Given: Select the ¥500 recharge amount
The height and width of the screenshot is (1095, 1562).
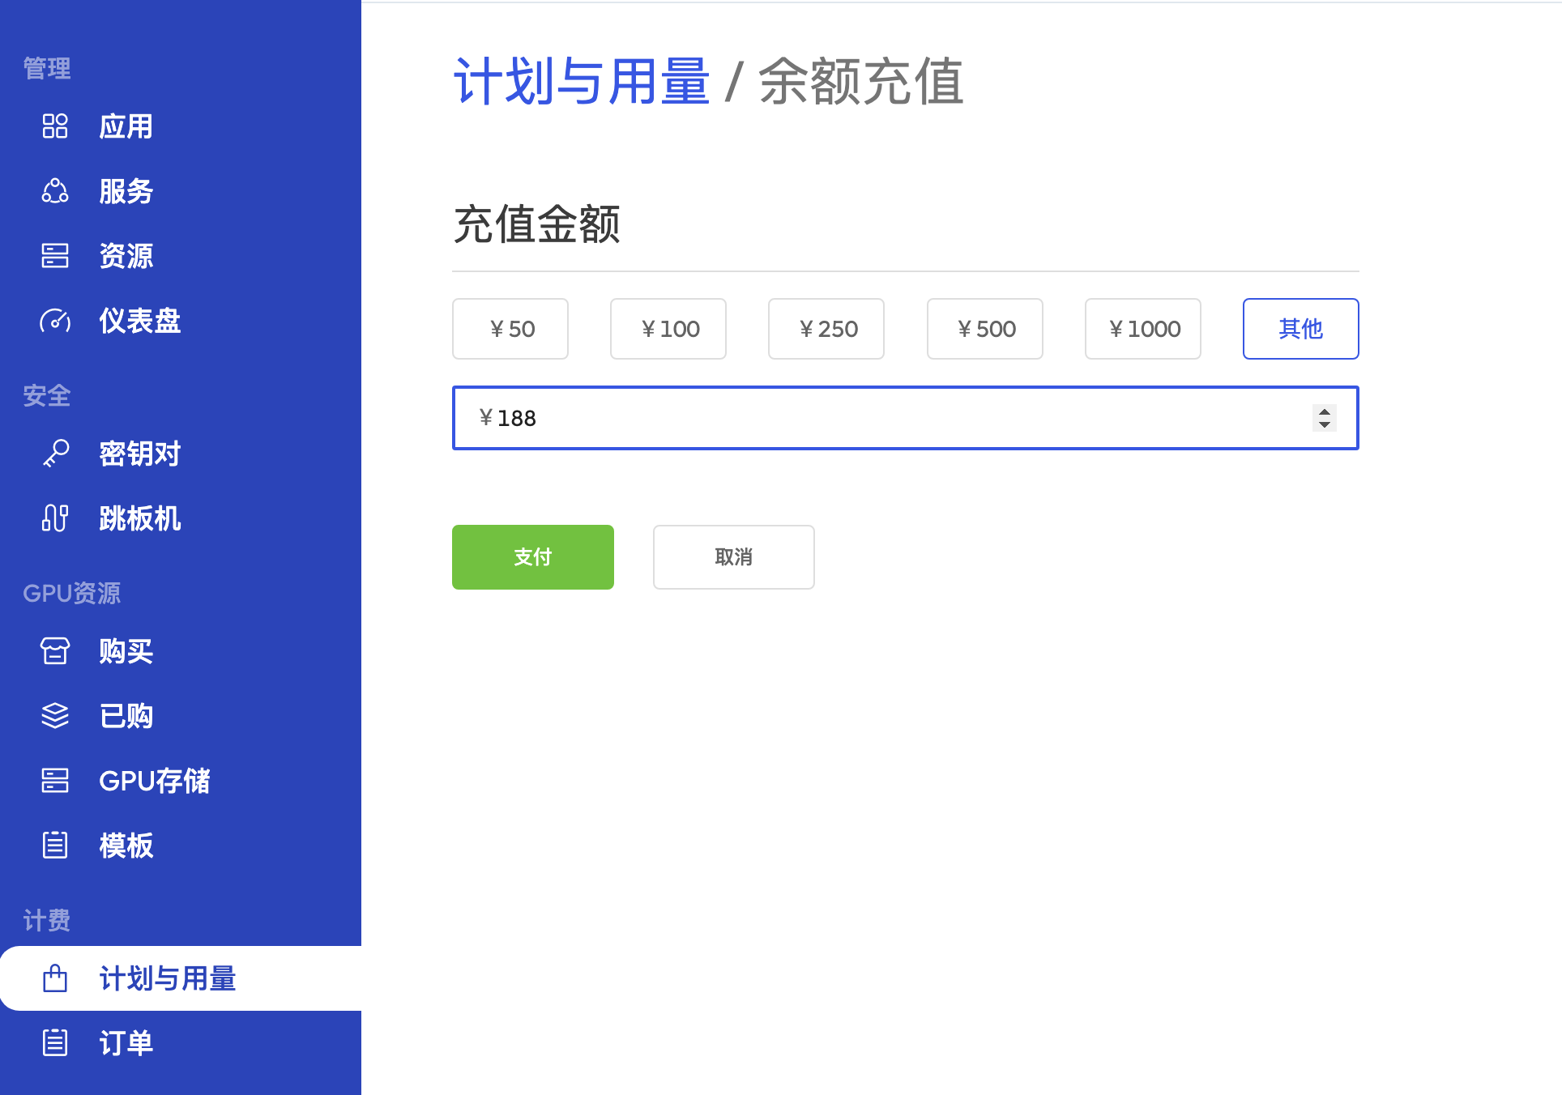Looking at the screenshot, I should (x=985, y=329).
